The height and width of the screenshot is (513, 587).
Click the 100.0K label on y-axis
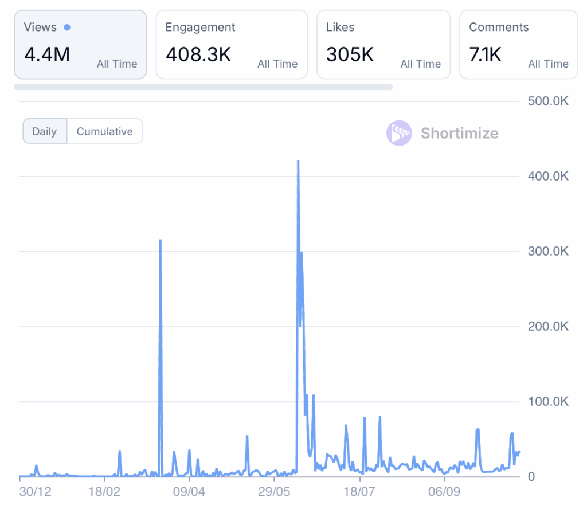coord(547,402)
